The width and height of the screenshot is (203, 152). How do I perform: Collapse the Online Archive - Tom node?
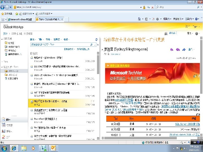pyautogui.click(x=2, y=67)
